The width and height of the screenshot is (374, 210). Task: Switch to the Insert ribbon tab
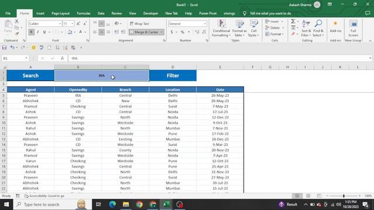coord(40,13)
